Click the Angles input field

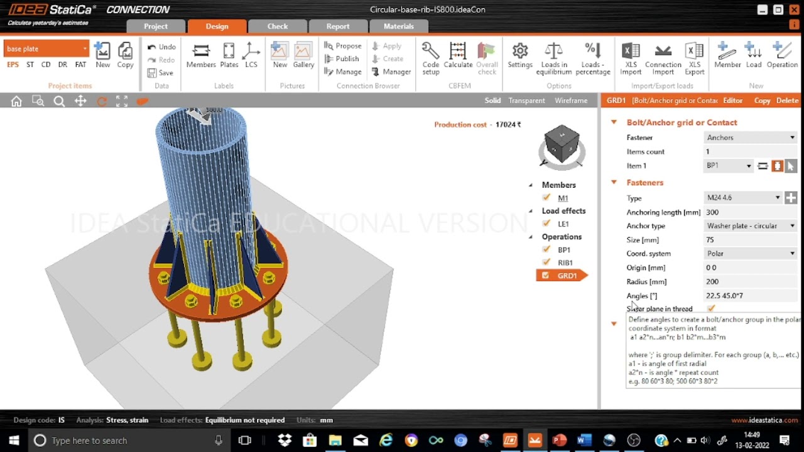(751, 296)
